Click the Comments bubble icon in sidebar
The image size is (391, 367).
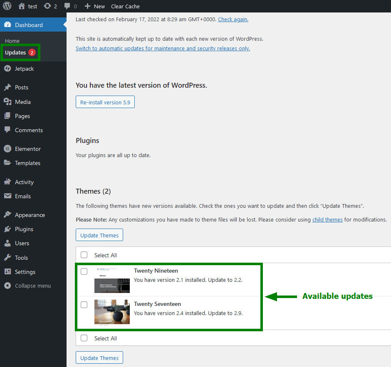click(x=8, y=130)
